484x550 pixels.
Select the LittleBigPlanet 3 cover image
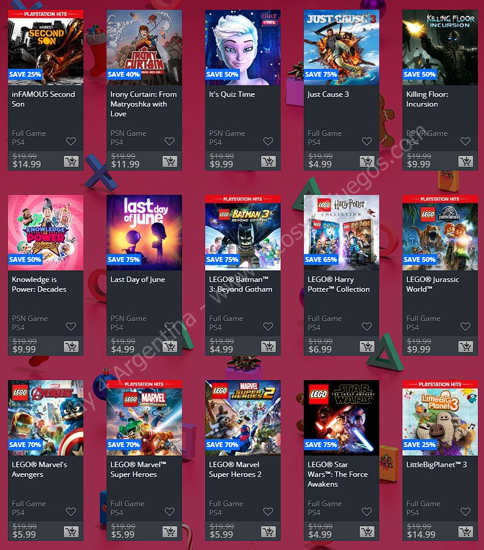pyautogui.click(x=440, y=418)
